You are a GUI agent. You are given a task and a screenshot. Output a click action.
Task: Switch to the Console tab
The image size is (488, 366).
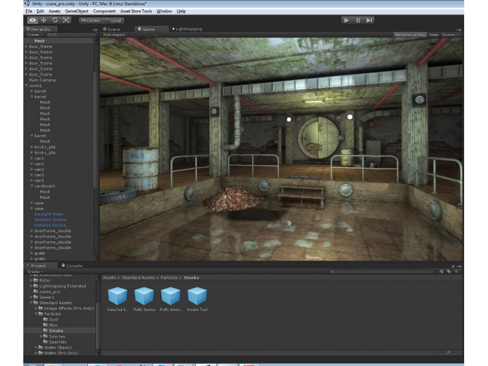(x=72, y=266)
